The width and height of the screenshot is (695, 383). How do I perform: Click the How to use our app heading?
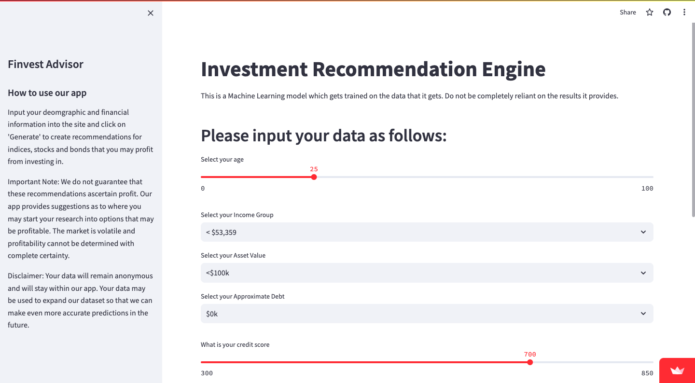[47, 93]
